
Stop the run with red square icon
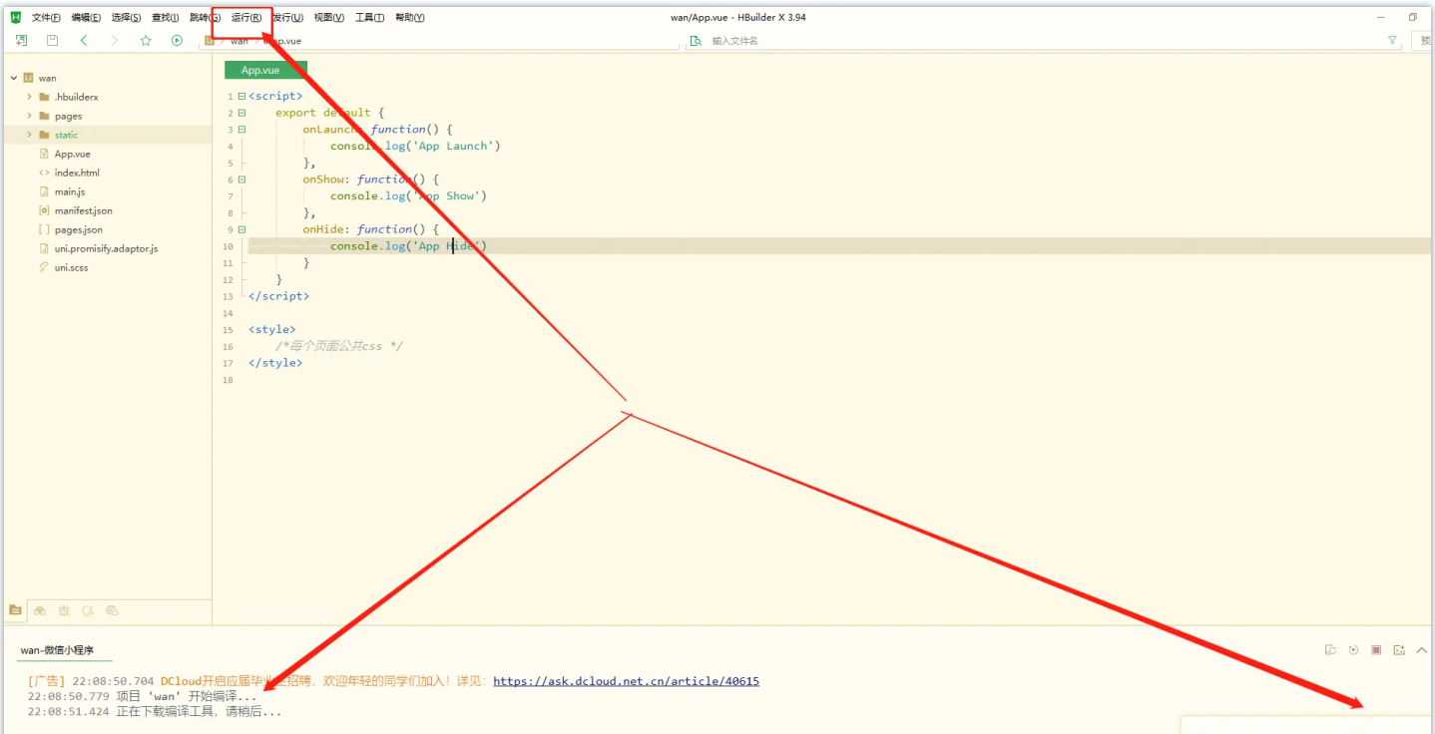click(1376, 650)
